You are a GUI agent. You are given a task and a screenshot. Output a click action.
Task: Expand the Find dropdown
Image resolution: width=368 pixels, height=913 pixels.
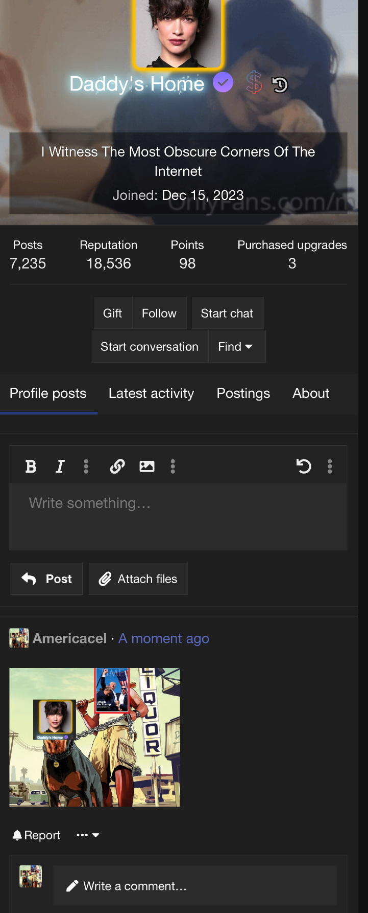(237, 346)
